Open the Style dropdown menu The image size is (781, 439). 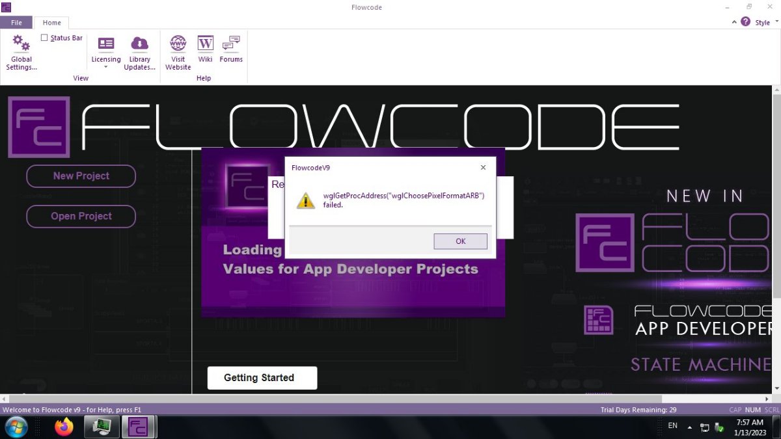767,23
